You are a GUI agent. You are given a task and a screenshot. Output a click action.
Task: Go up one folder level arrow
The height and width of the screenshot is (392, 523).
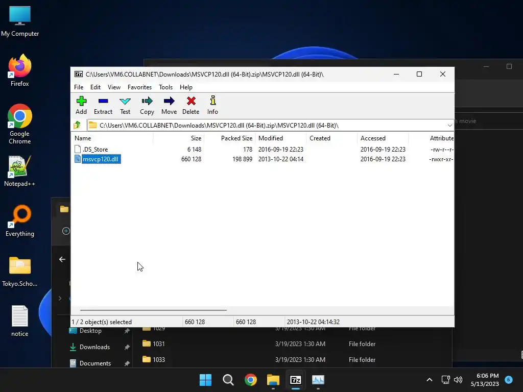pyautogui.click(x=78, y=126)
